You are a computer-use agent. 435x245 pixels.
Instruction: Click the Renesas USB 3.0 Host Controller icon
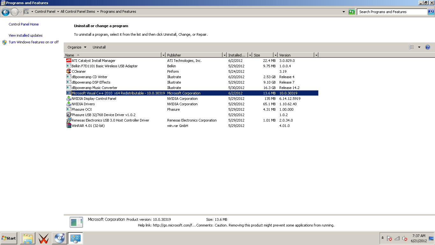coord(68,120)
